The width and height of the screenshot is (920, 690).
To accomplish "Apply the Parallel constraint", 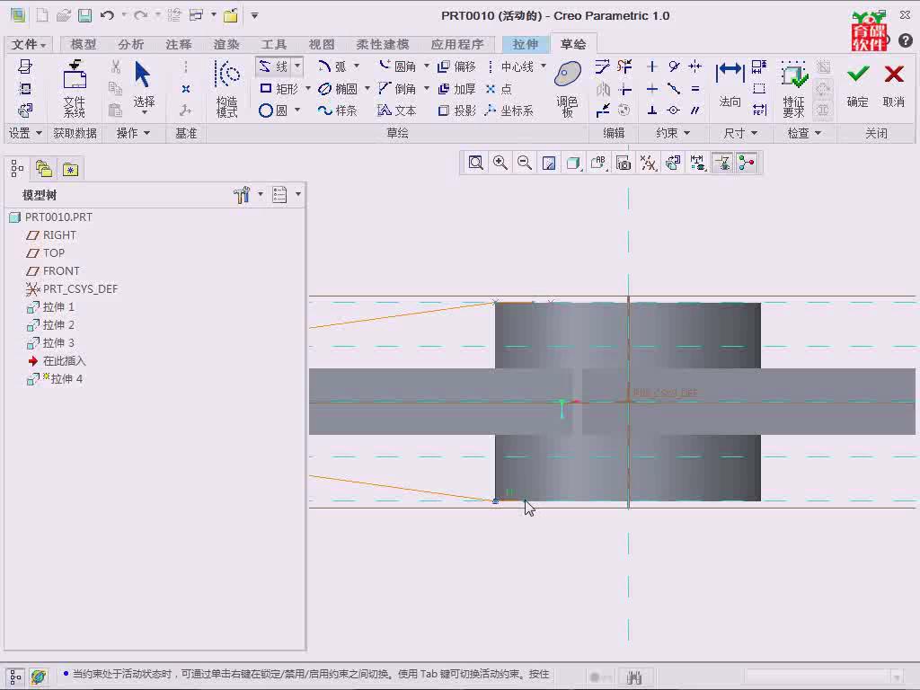I will pos(695,111).
